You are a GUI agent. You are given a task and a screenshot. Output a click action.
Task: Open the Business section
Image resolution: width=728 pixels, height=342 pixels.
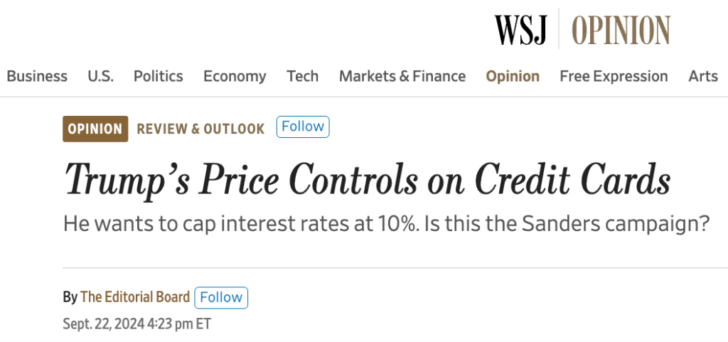pos(37,76)
